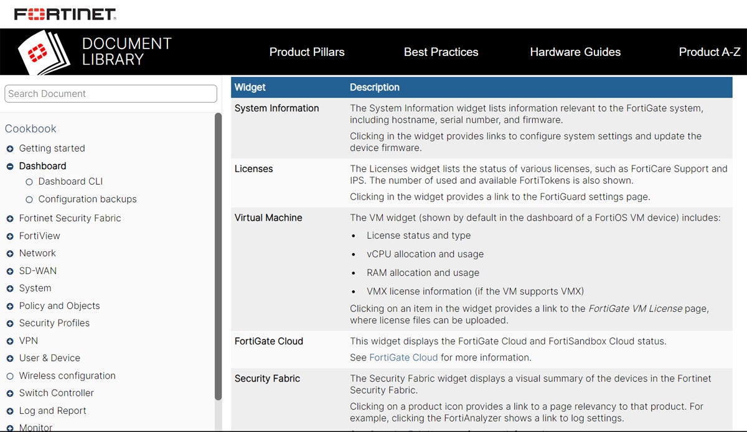Screen dimensions: 747x432
Task: Expand the Fortinet Security Fabric node
Action: [10, 219]
